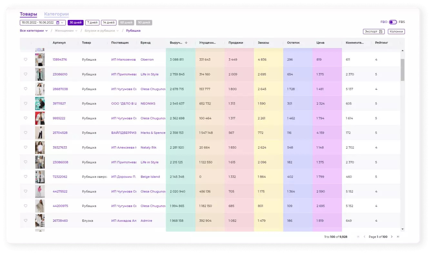Expand the Блузки и рубашки dropdown
The height and width of the screenshot is (254, 431).
point(102,31)
